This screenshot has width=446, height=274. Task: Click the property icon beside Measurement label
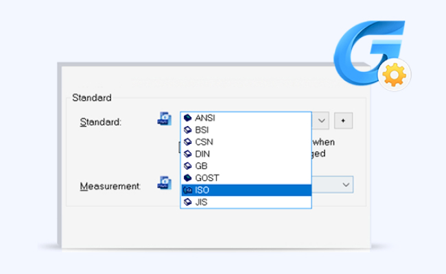coord(164,183)
